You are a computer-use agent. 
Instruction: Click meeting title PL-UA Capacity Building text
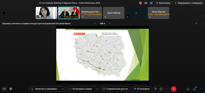[x=70, y=3]
